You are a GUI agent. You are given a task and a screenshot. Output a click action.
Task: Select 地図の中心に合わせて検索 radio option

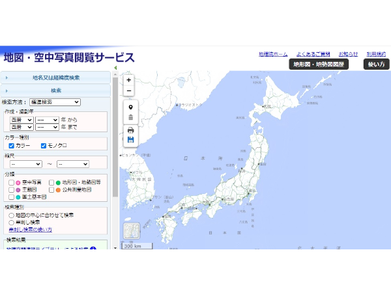point(11,216)
